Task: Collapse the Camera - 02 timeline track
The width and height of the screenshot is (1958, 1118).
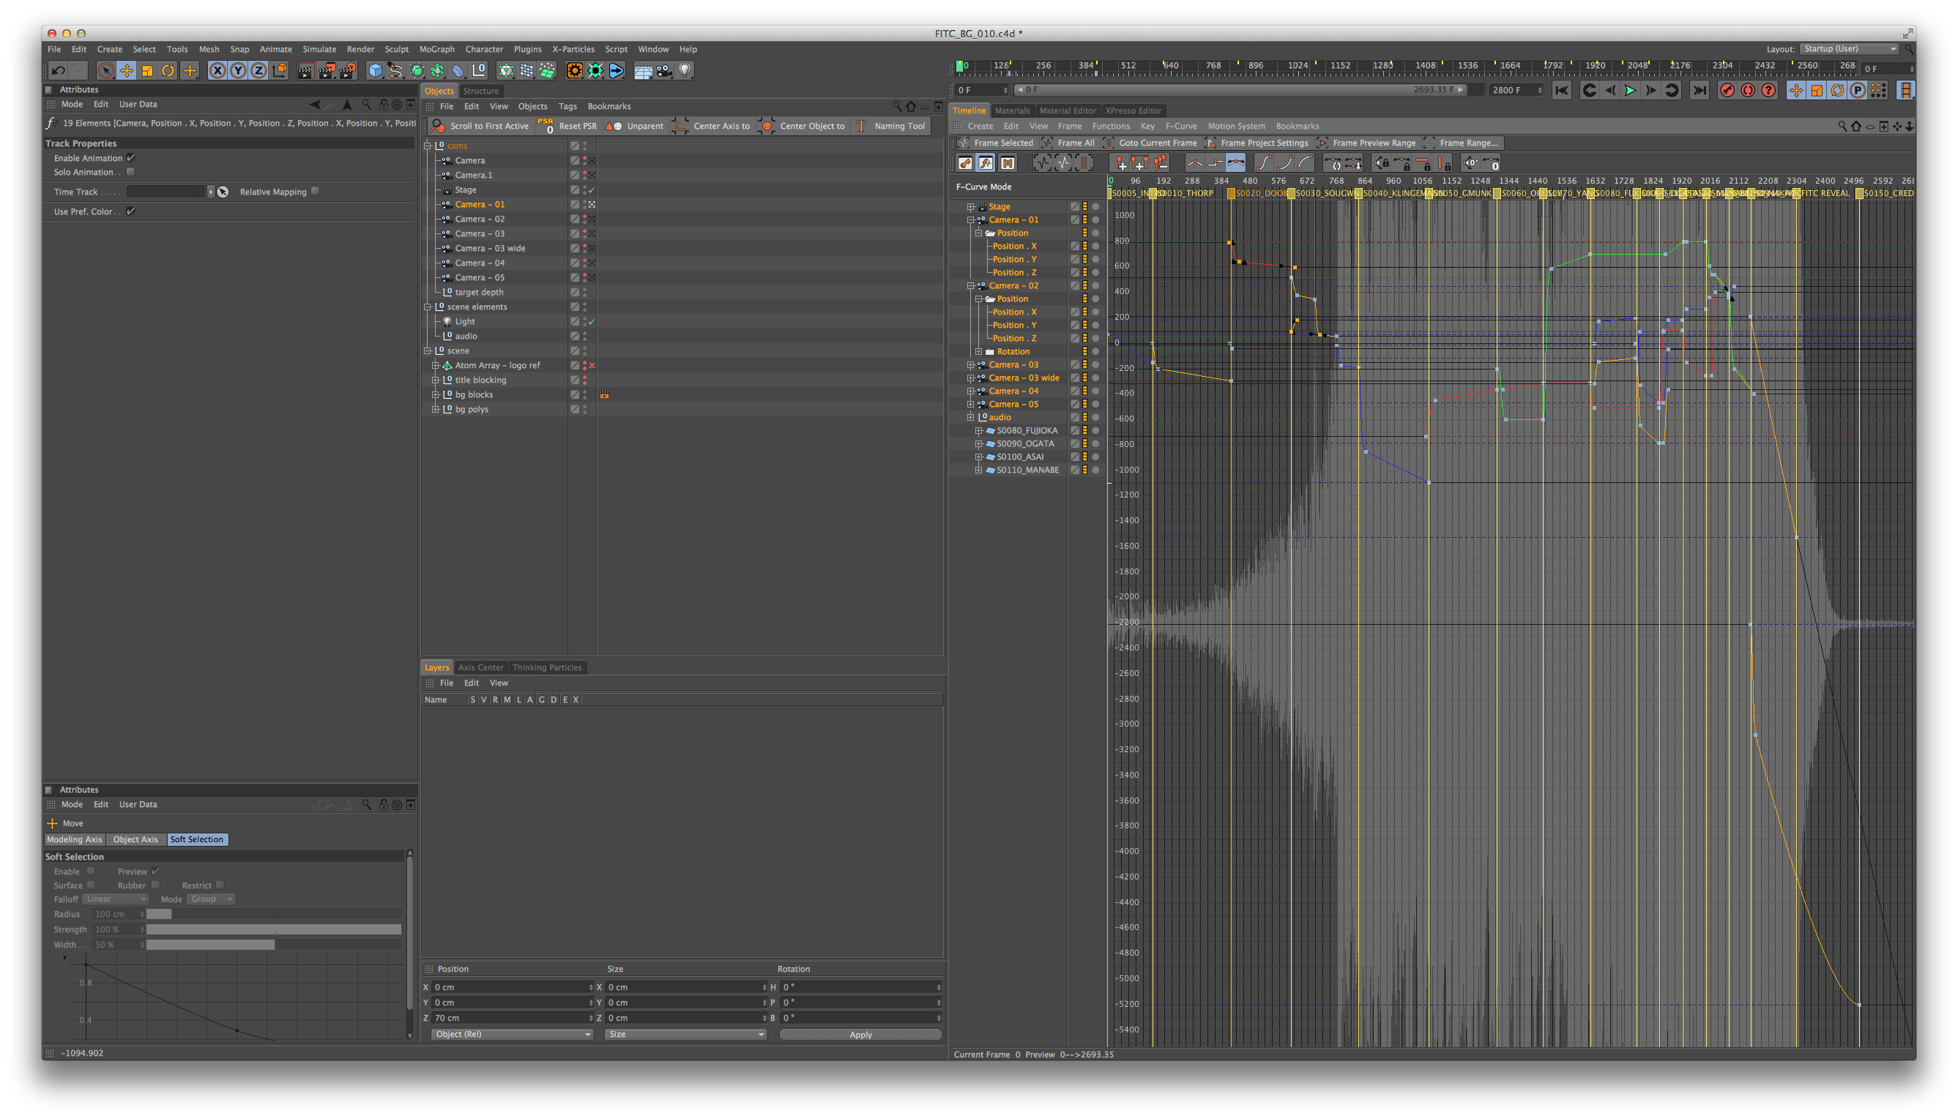Action: click(970, 285)
